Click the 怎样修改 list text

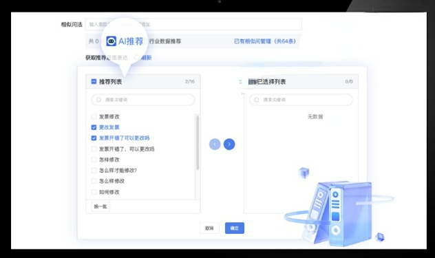(109, 160)
